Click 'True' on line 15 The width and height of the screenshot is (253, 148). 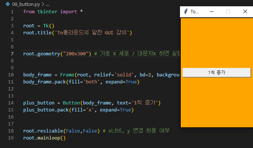(x=125, y=110)
